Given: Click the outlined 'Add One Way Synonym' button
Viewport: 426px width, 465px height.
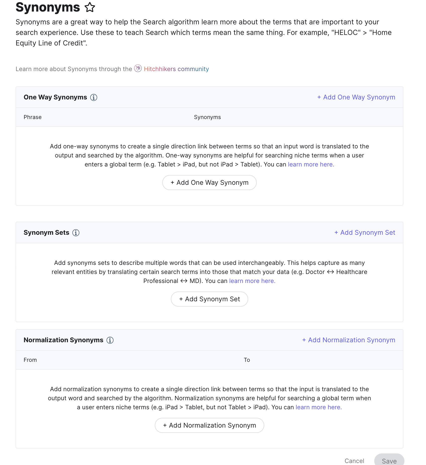Looking at the screenshot, I should (209, 183).
